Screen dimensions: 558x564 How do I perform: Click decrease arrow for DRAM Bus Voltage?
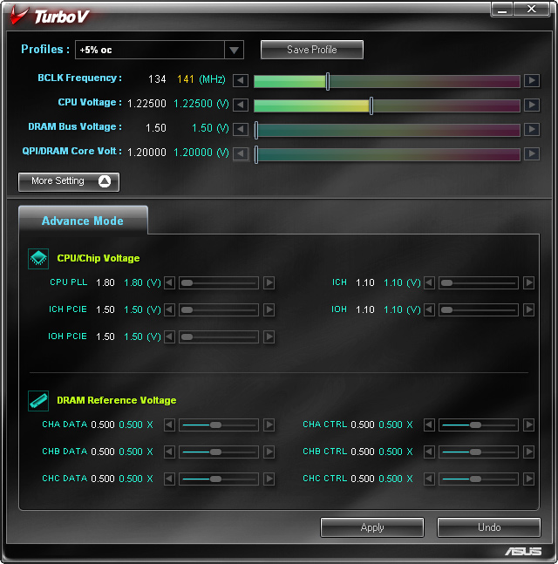pyautogui.click(x=241, y=129)
